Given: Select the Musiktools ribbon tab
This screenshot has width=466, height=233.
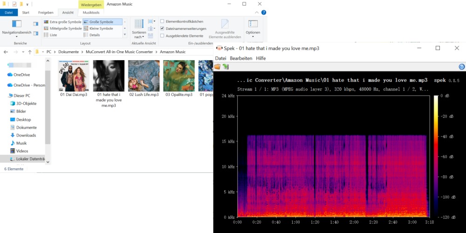Looking at the screenshot, I should point(91,13).
